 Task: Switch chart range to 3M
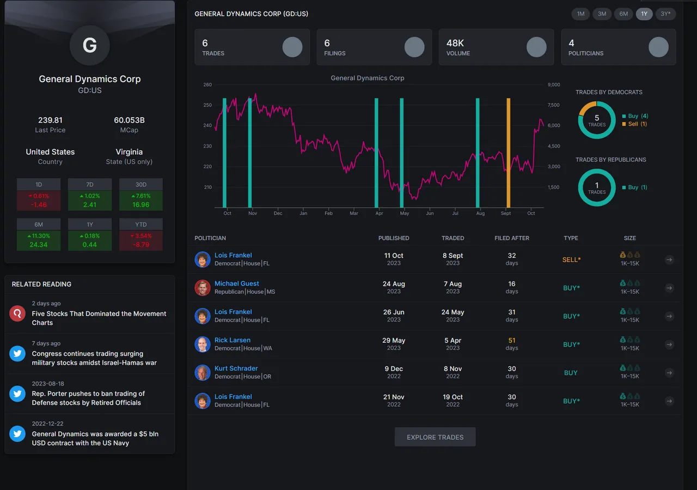[602, 14]
